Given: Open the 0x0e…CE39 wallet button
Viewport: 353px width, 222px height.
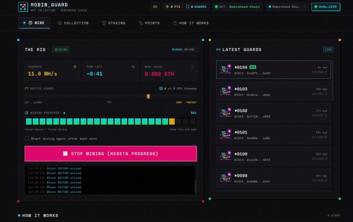Looking at the screenshot, I should [x=326, y=7].
